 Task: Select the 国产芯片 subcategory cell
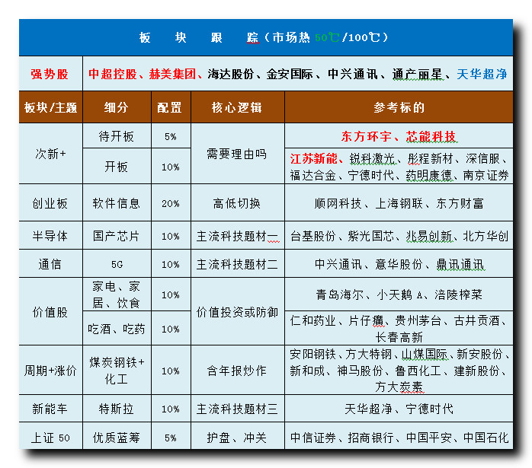pos(117,237)
